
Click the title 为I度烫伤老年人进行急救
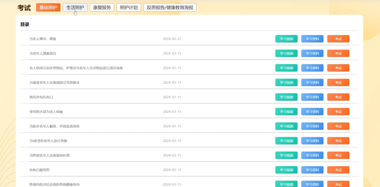point(48,141)
